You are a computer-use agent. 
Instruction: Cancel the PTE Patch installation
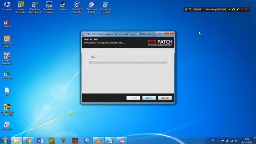pos(165,98)
